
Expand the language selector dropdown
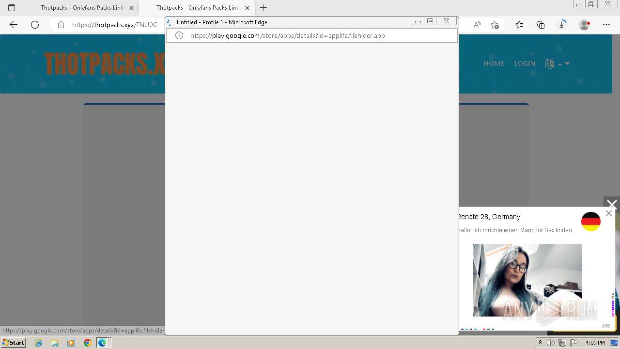tap(557, 63)
